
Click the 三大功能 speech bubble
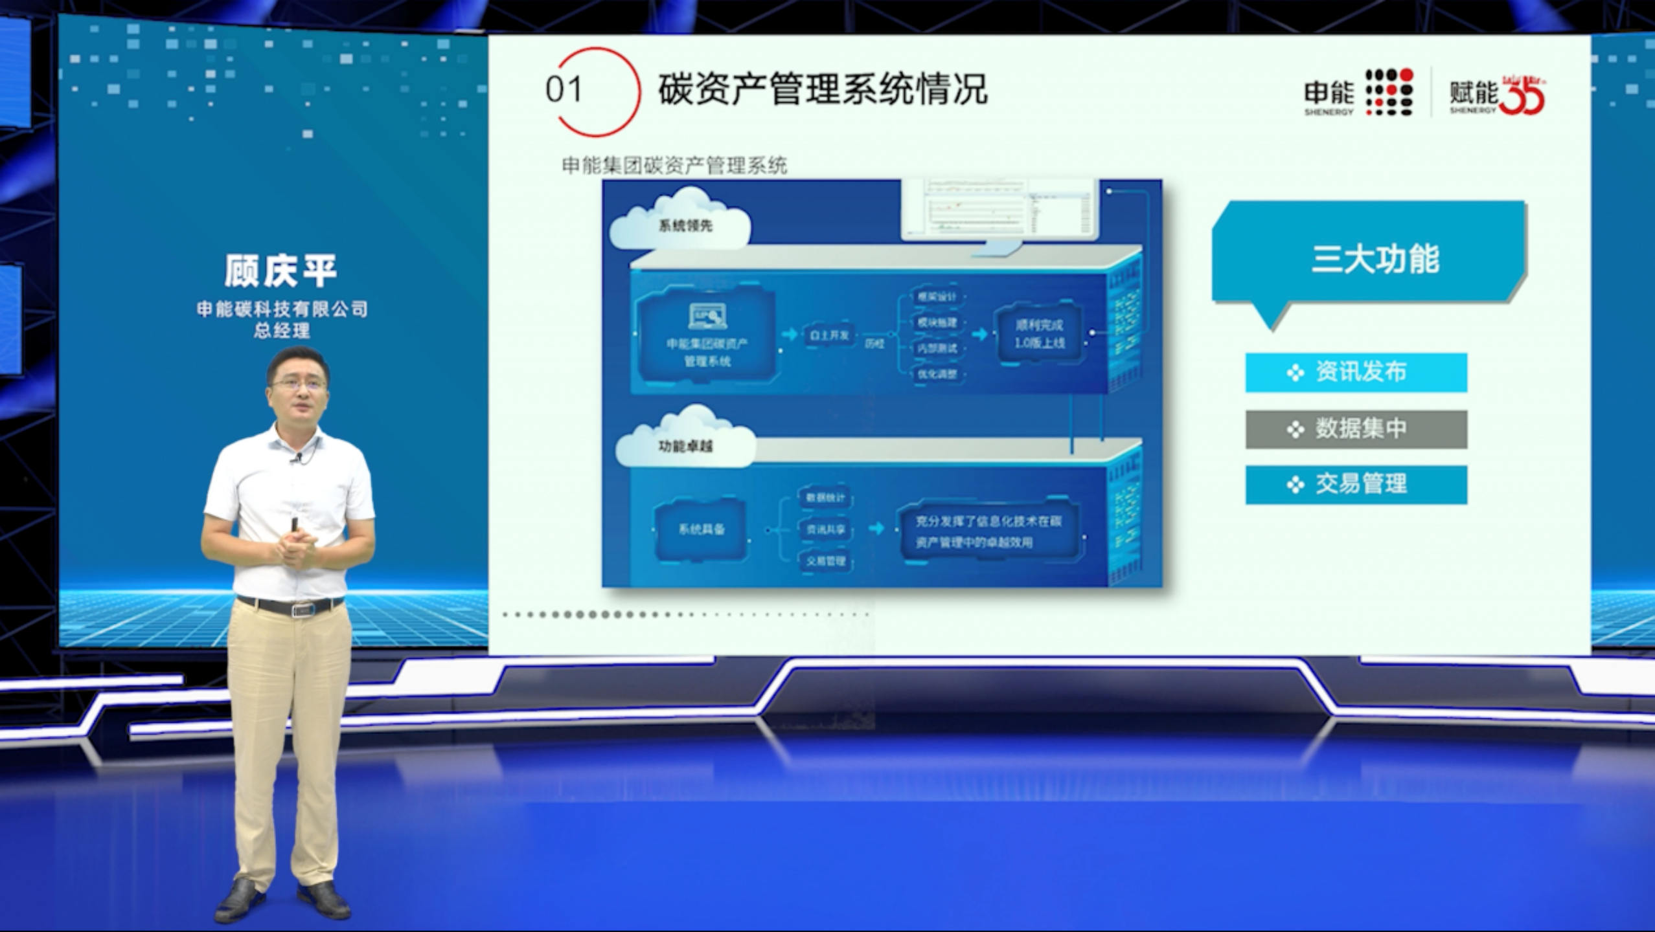tap(1372, 259)
